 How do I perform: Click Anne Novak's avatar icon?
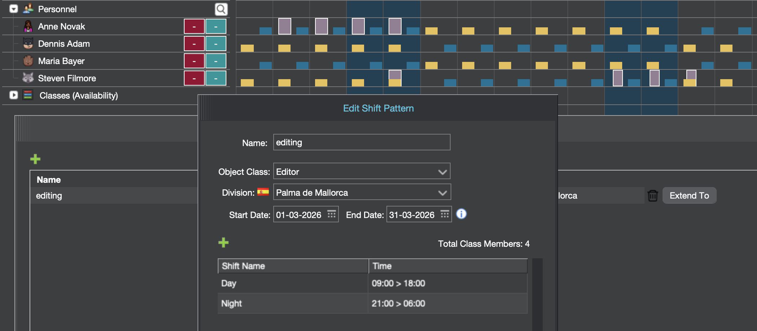coord(28,26)
